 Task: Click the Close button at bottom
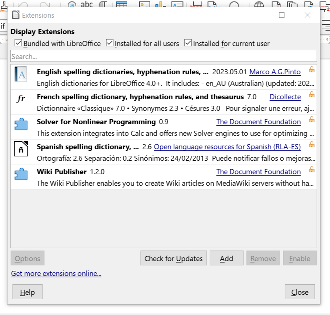point(300,292)
